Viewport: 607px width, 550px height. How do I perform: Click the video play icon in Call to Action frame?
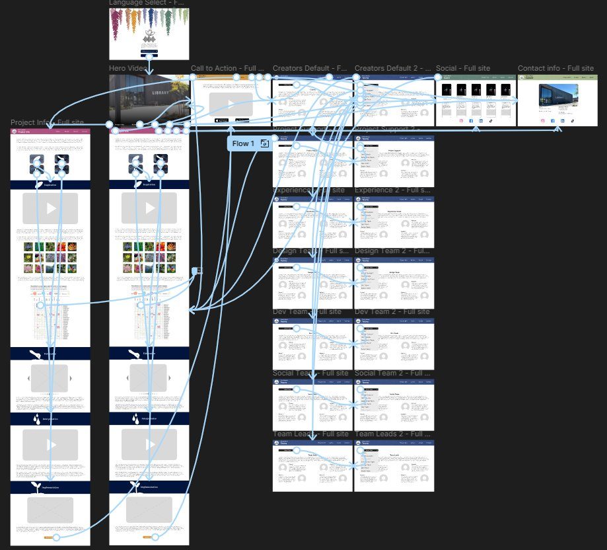click(x=231, y=102)
